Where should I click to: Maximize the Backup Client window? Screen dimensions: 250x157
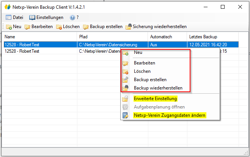(223, 7)
